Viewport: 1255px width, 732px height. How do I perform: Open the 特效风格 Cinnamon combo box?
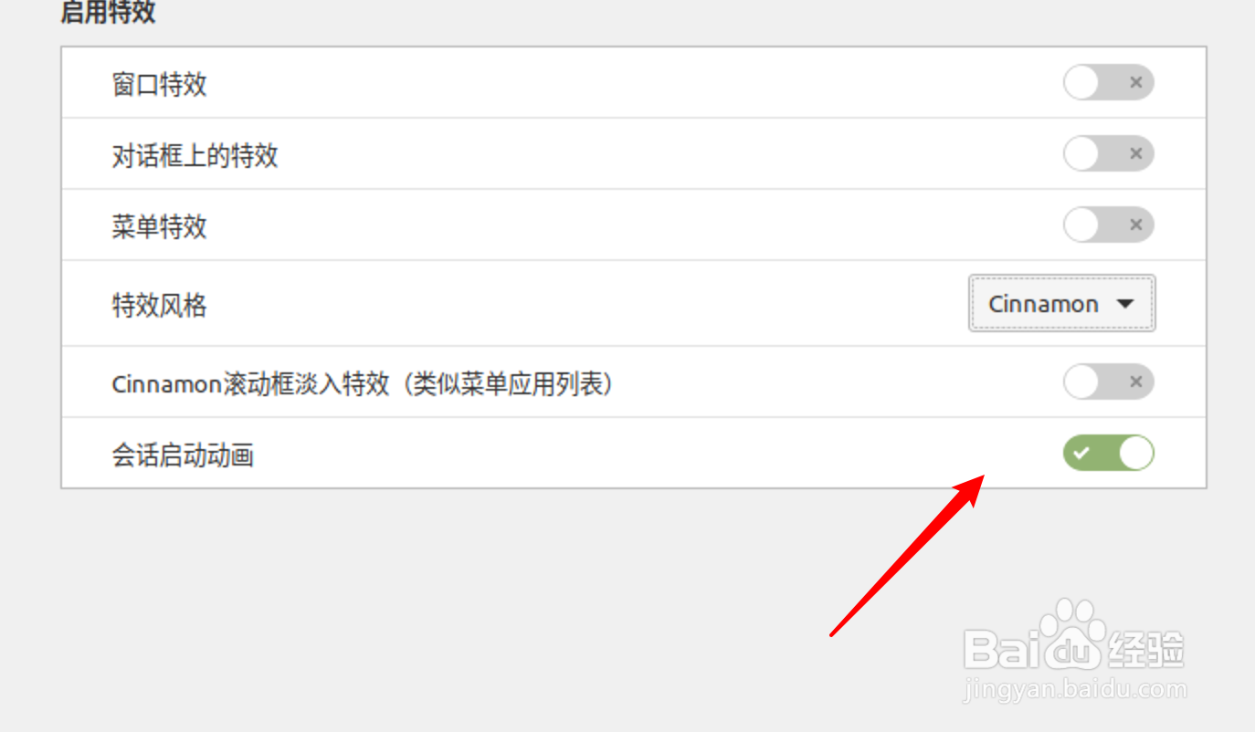click(x=1061, y=304)
